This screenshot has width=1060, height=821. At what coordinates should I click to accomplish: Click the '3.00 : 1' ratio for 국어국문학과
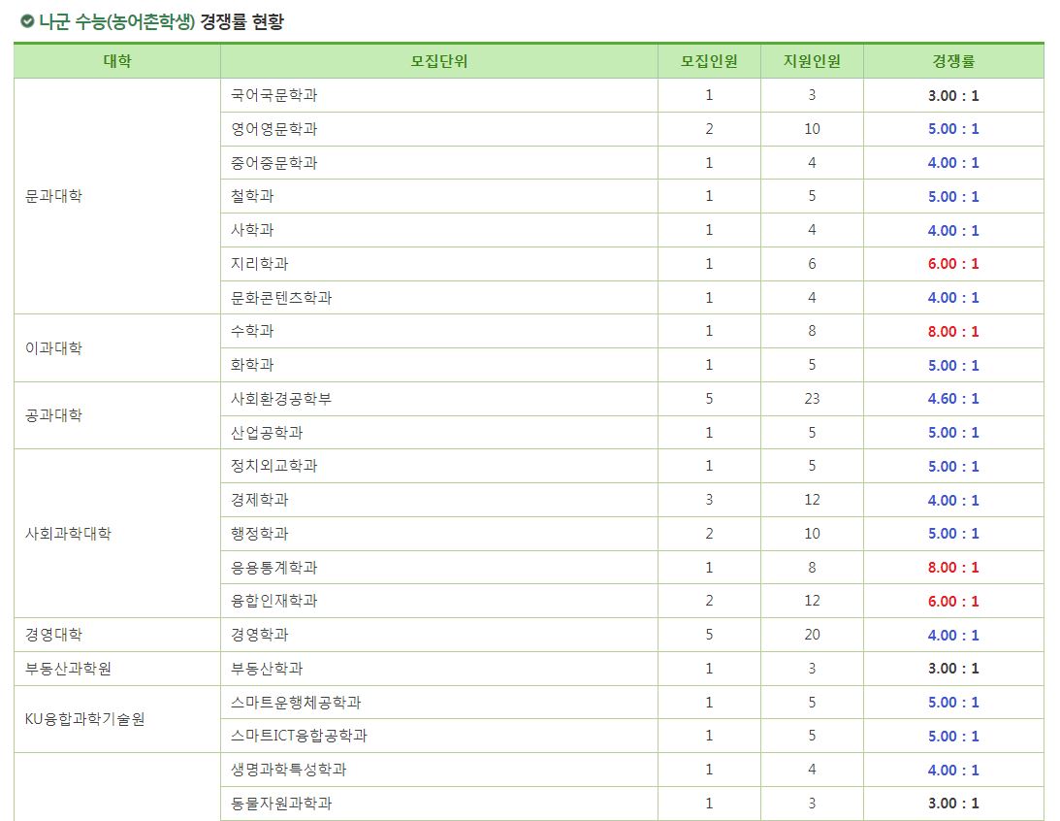pyautogui.click(x=953, y=95)
